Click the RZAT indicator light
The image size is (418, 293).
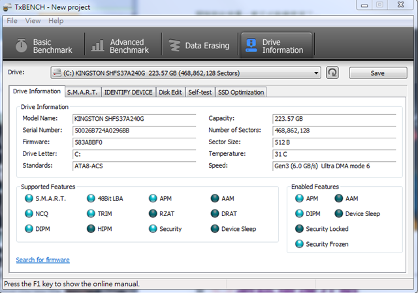[153, 213]
